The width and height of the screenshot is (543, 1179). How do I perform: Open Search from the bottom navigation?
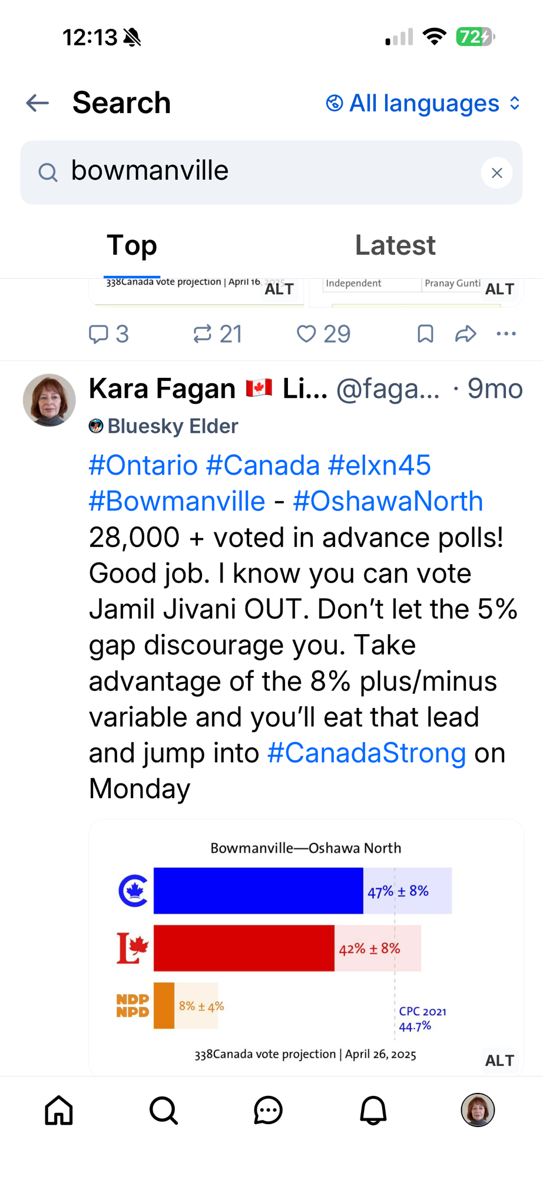click(x=163, y=1111)
